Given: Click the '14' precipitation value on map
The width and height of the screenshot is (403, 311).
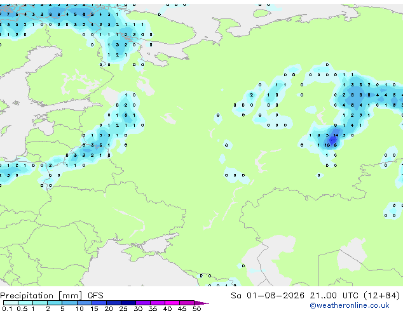Looking at the screenshot, I should [336, 135].
